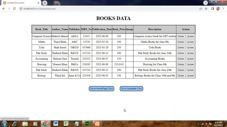
Task: Click the Book_Title column header
Action: 41,29
